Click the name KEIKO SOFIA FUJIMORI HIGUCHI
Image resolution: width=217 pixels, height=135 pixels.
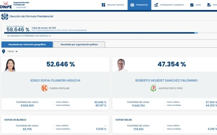tap(55, 80)
